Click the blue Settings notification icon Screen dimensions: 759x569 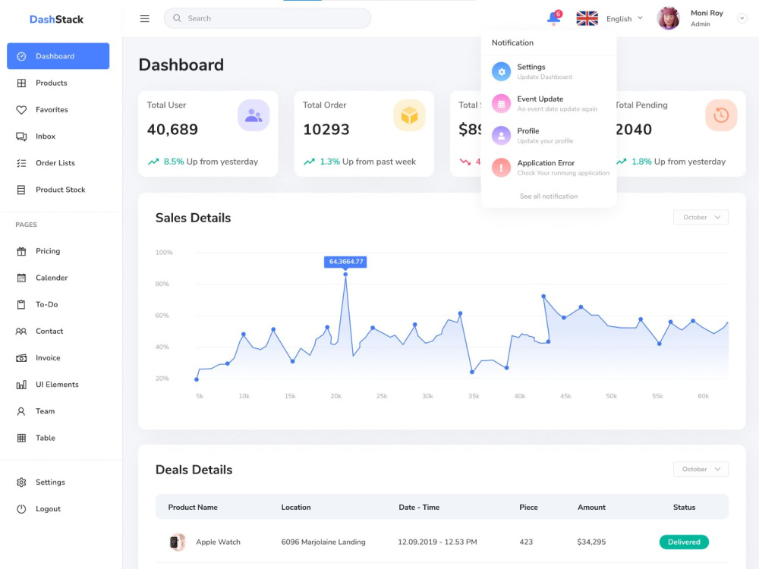click(x=502, y=71)
